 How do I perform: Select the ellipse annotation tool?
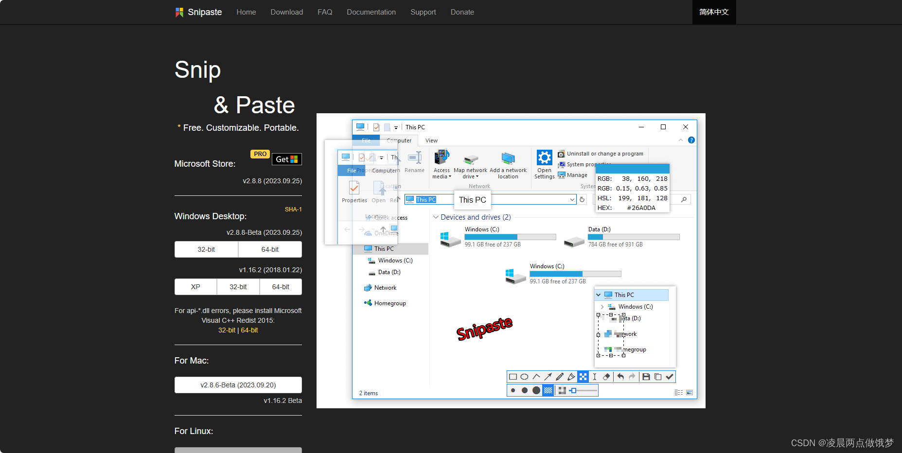point(524,377)
